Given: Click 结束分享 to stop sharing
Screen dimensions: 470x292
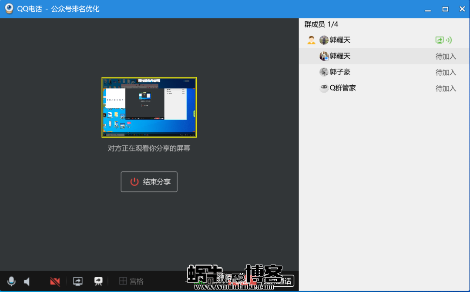Looking at the screenshot, I should coord(149,181).
